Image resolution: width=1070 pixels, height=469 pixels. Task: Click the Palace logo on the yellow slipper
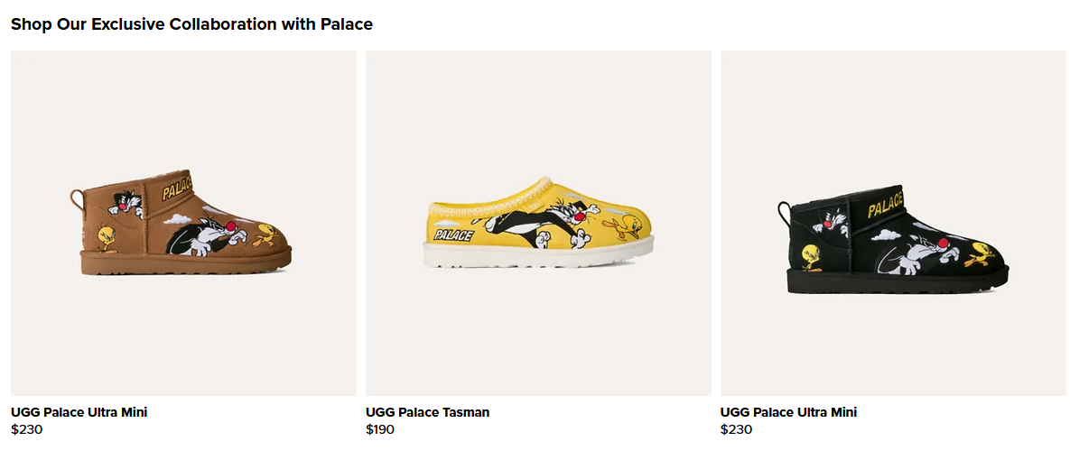point(453,235)
